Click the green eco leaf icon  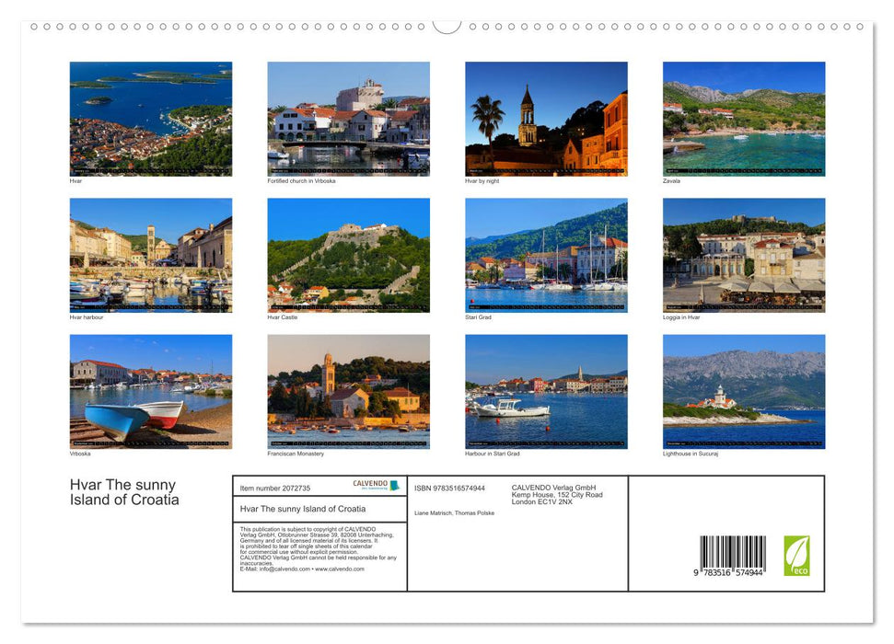click(797, 554)
